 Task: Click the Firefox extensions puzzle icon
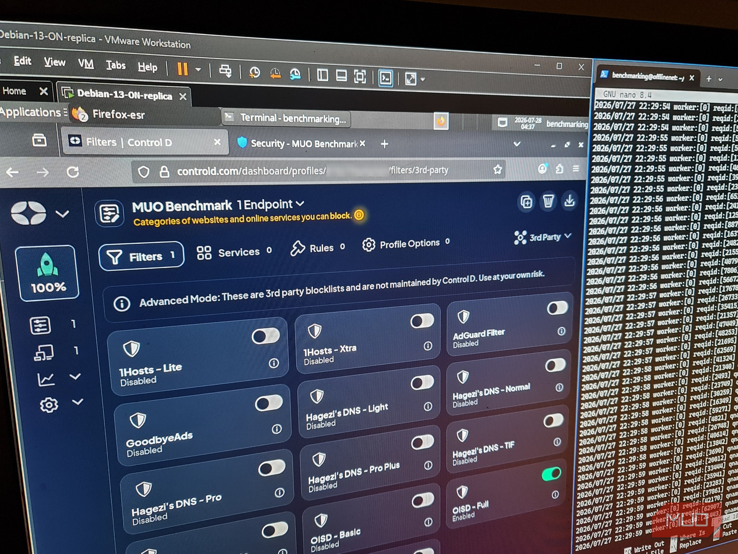559,169
